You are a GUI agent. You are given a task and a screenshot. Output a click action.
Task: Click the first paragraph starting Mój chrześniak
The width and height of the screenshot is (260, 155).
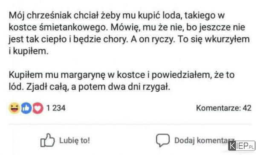(129, 33)
